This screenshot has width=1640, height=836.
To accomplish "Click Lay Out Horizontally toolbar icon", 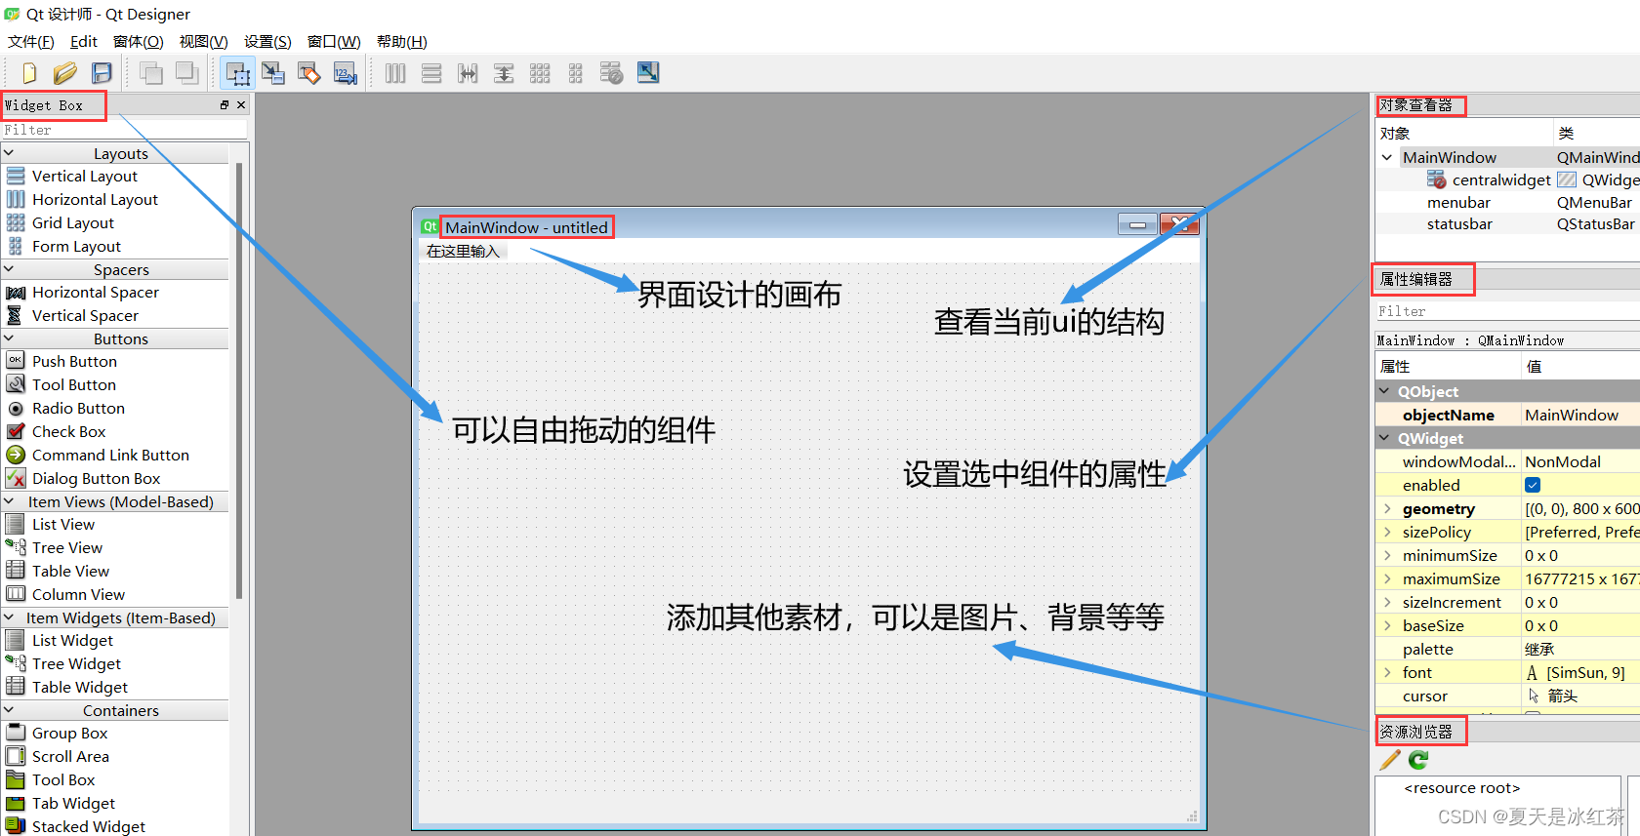I will point(395,73).
